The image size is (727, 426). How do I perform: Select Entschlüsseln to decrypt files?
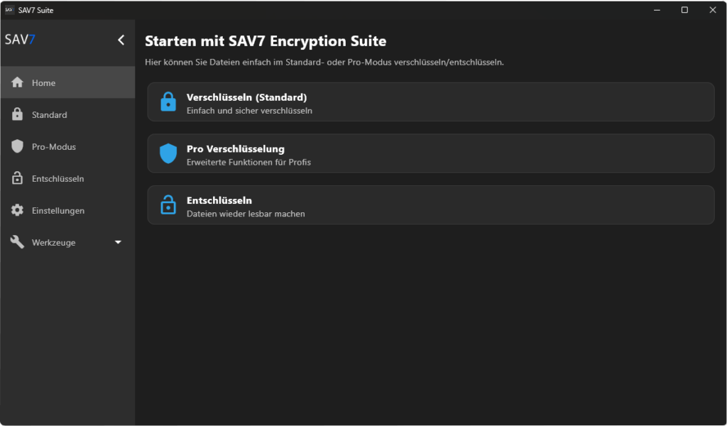(430, 204)
